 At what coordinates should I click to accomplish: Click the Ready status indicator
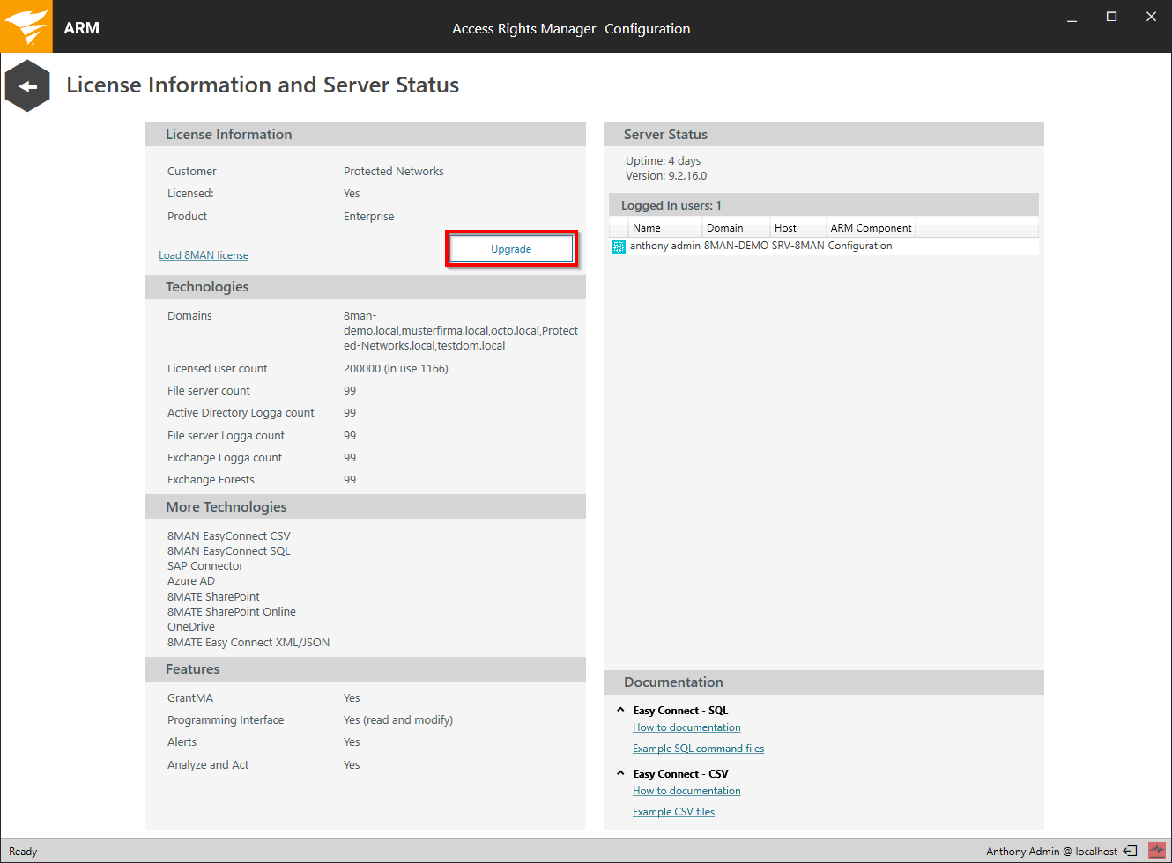pyautogui.click(x=22, y=851)
